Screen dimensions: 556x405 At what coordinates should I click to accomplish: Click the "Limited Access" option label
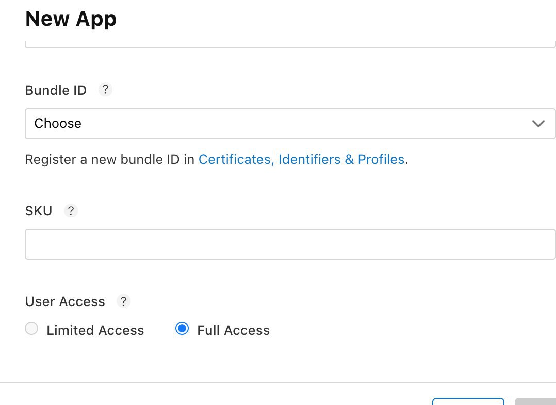point(95,330)
